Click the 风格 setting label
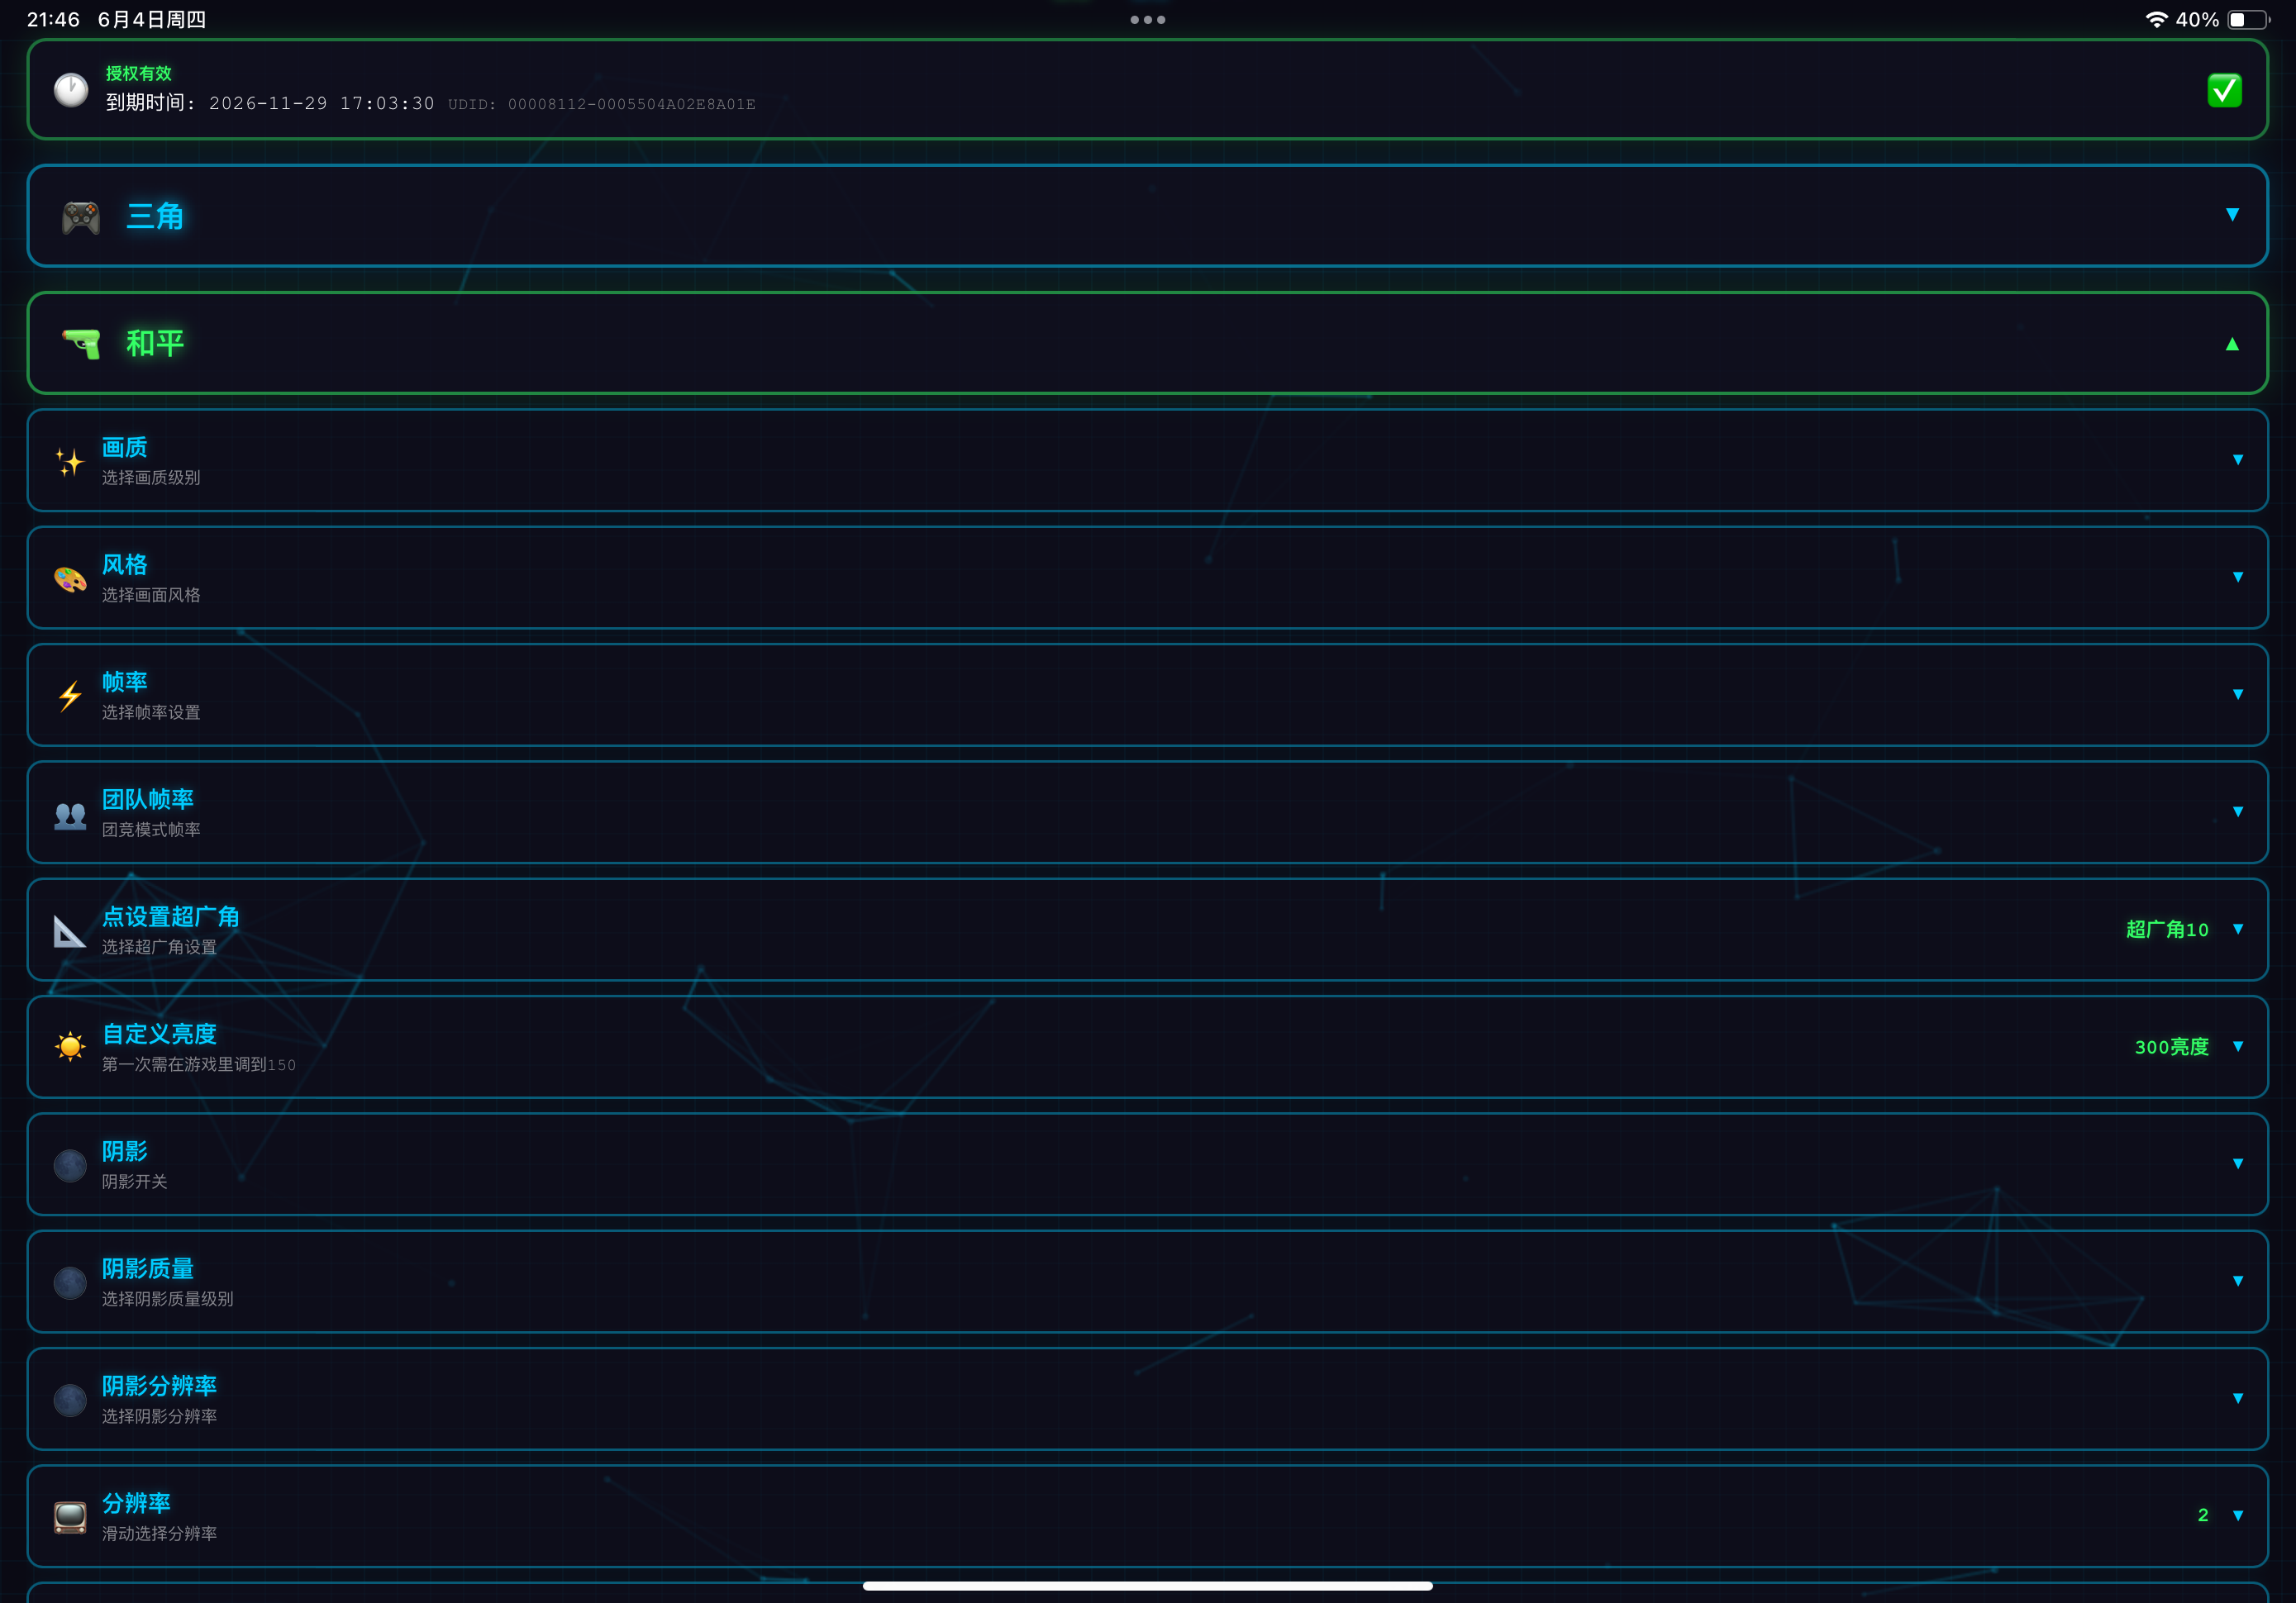2296x1603 pixels. [x=125, y=565]
